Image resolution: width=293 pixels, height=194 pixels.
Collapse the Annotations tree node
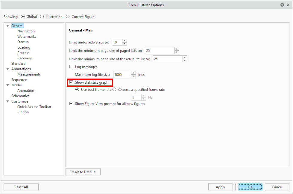[x=8, y=69]
